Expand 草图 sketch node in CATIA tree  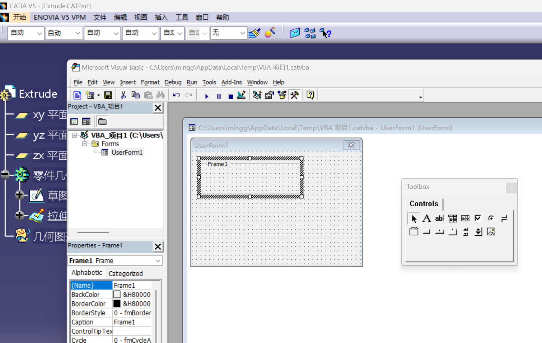click(x=20, y=195)
